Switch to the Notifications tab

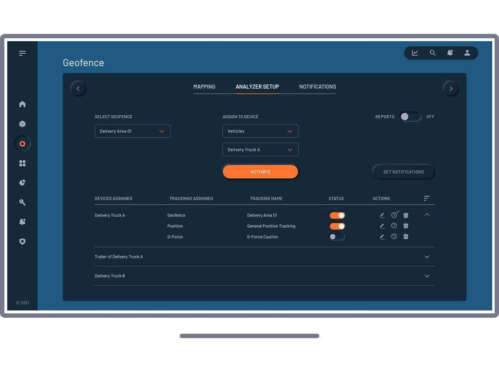click(317, 87)
